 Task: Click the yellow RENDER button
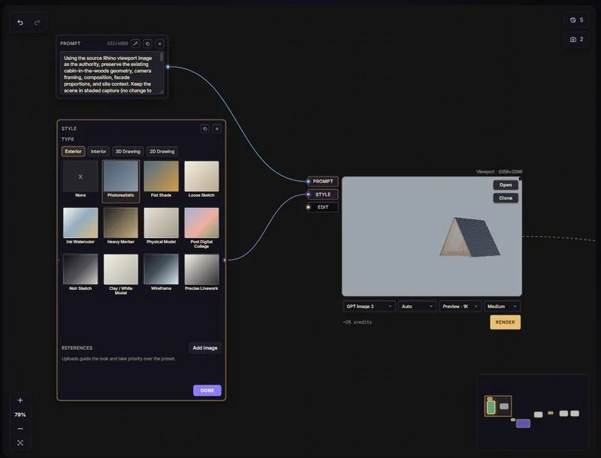pyautogui.click(x=505, y=322)
